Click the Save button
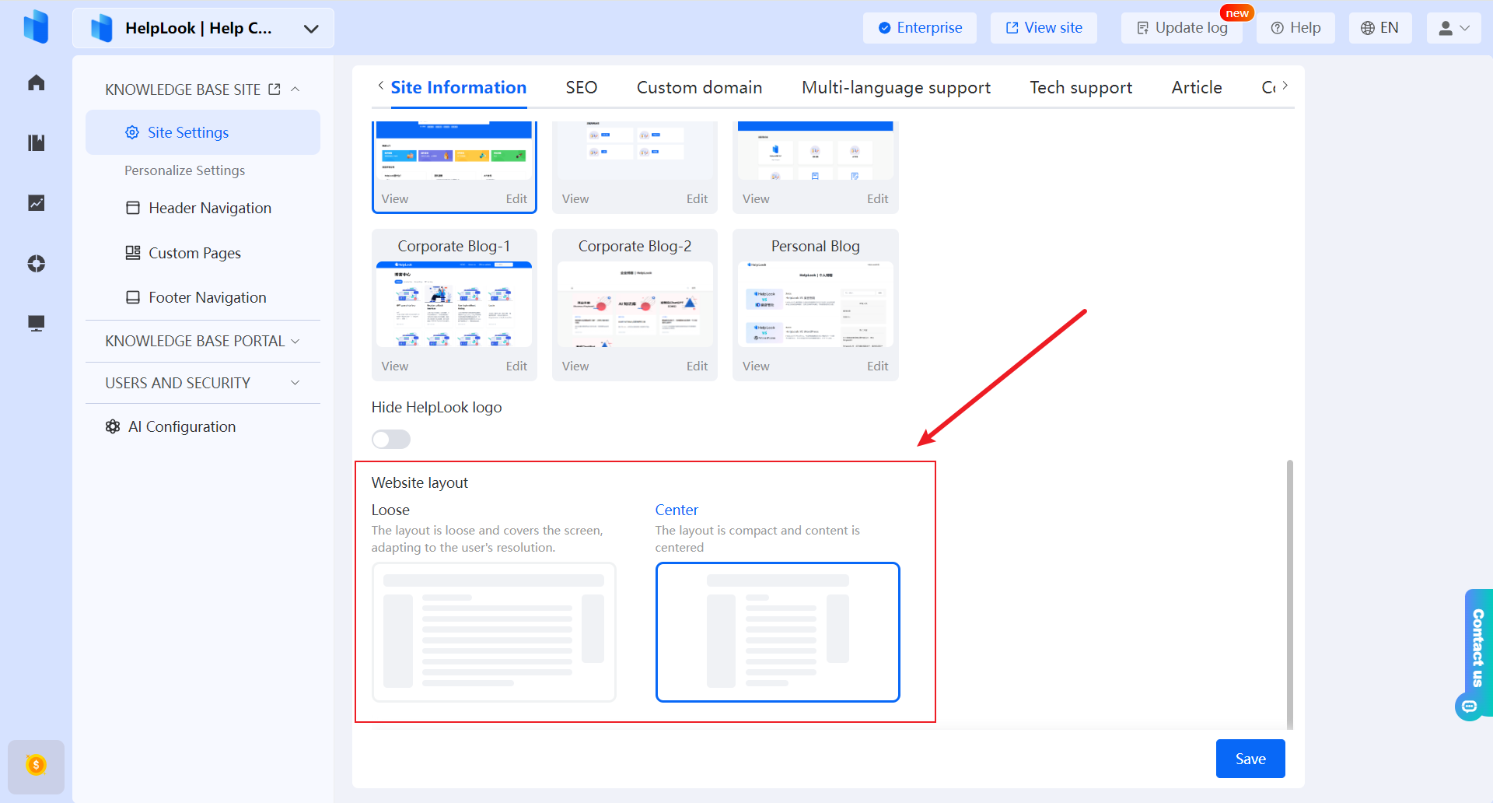 click(x=1250, y=759)
